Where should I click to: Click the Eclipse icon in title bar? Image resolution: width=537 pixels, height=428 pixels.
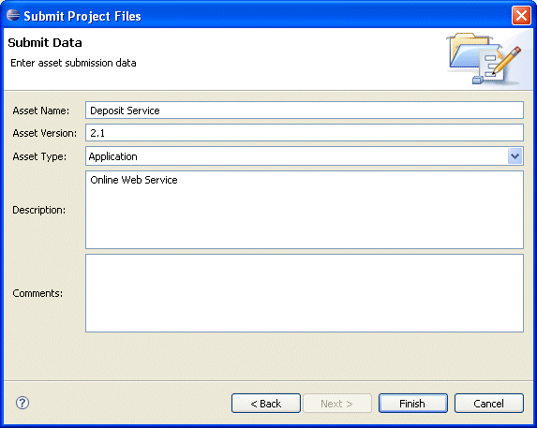[x=13, y=15]
